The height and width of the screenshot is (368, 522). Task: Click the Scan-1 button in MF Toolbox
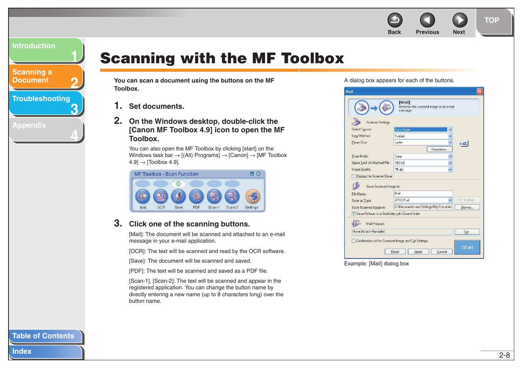[214, 196]
